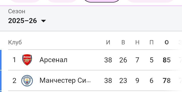This screenshot has width=182, height=92.
Task: Open the Манчестер Си… team link
Action: [x=65, y=80]
